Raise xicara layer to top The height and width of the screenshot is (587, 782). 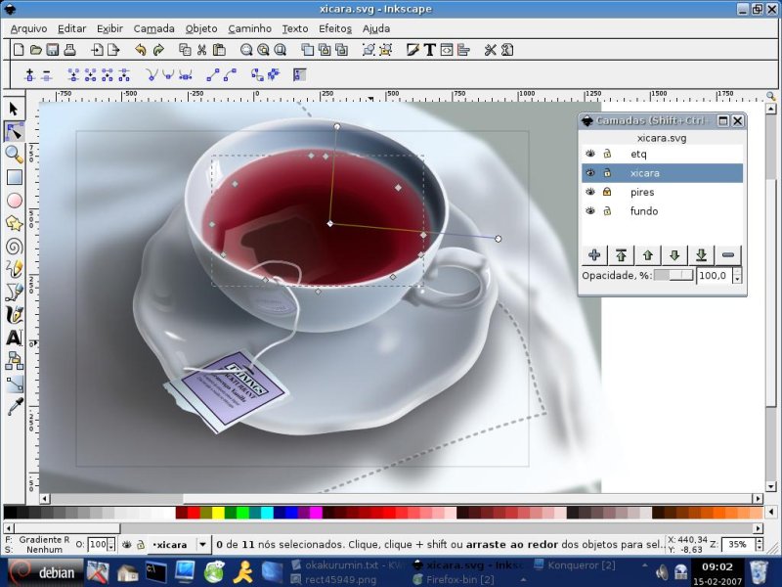tap(622, 254)
